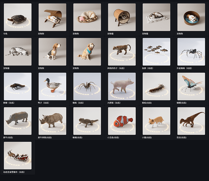Click '宠物狗' label under the beagle
This screenshot has width=209, height=181.
[x=41, y=68]
